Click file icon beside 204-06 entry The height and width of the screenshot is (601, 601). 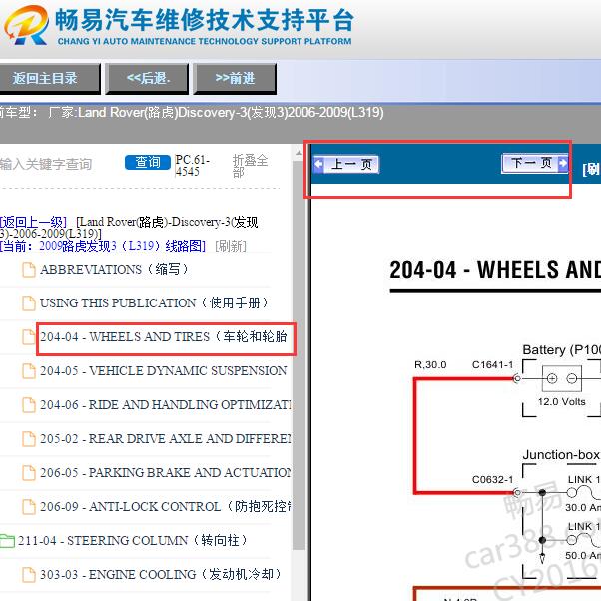[29, 405]
